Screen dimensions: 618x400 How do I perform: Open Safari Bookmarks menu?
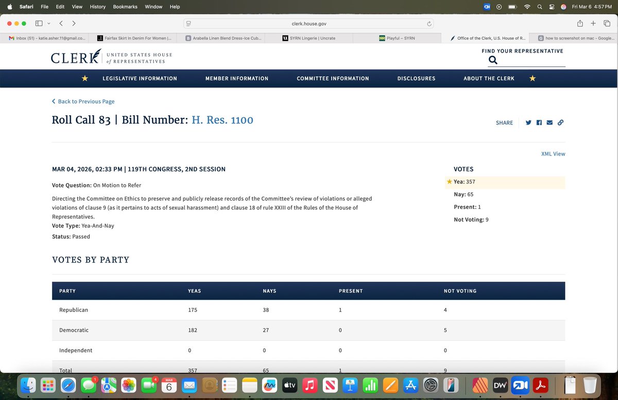coord(125,7)
